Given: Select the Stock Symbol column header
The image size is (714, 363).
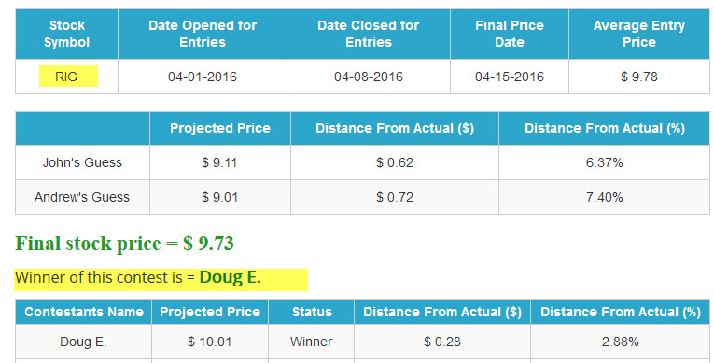Looking at the screenshot, I should [67, 34].
